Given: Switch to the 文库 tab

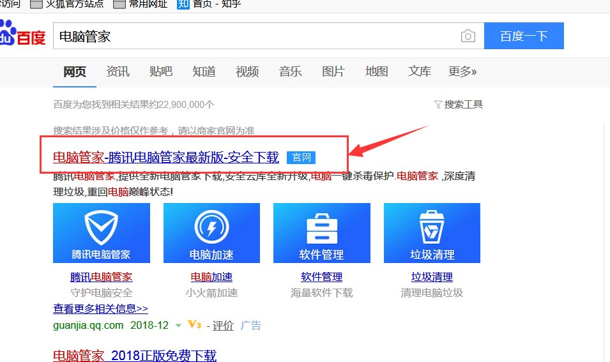Looking at the screenshot, I should pyautogui.click(x=420, y=72).
